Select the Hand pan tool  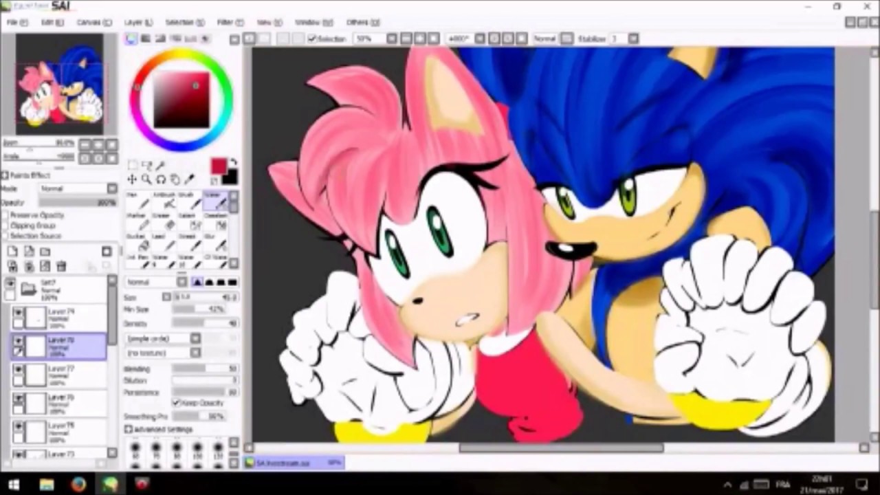[175, 180]
